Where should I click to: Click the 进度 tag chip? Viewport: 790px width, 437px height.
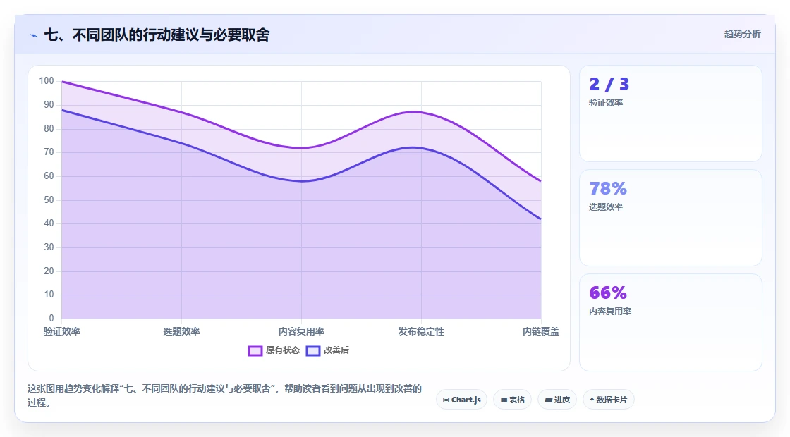pos(557,400)
